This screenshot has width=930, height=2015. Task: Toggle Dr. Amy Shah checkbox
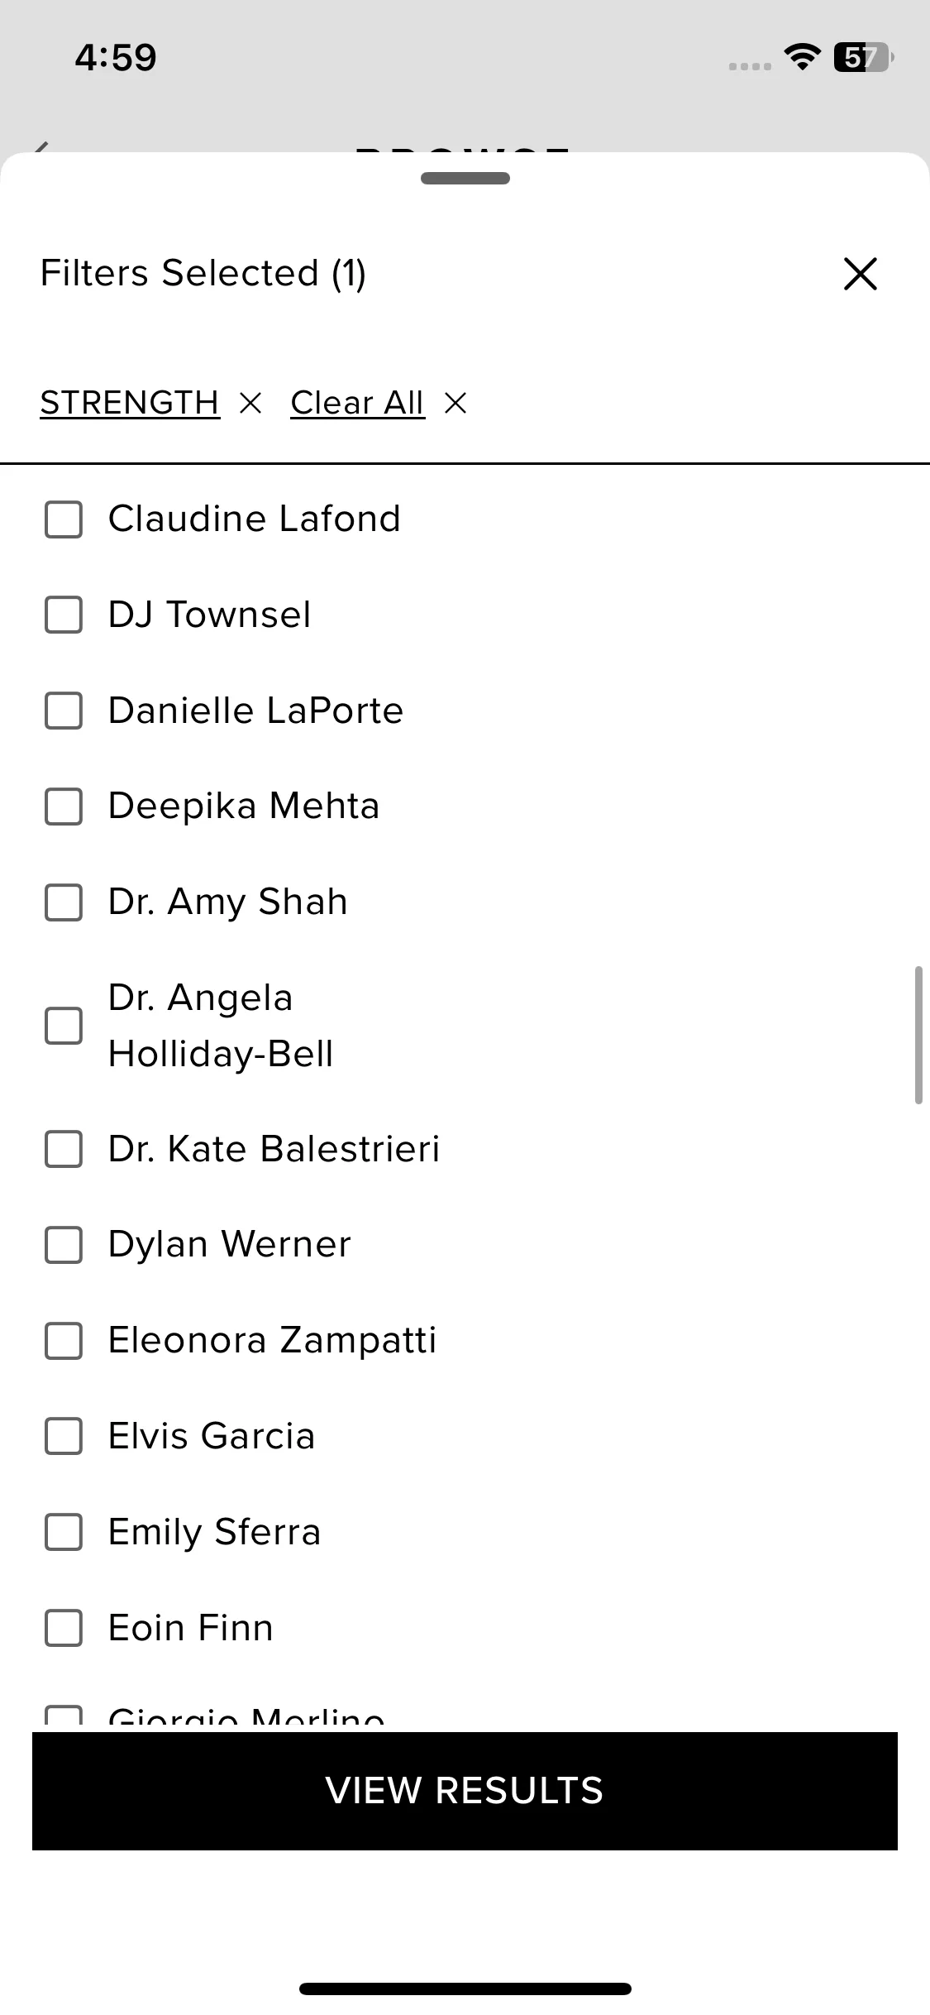pyautogui.click(x=64, y=902)
